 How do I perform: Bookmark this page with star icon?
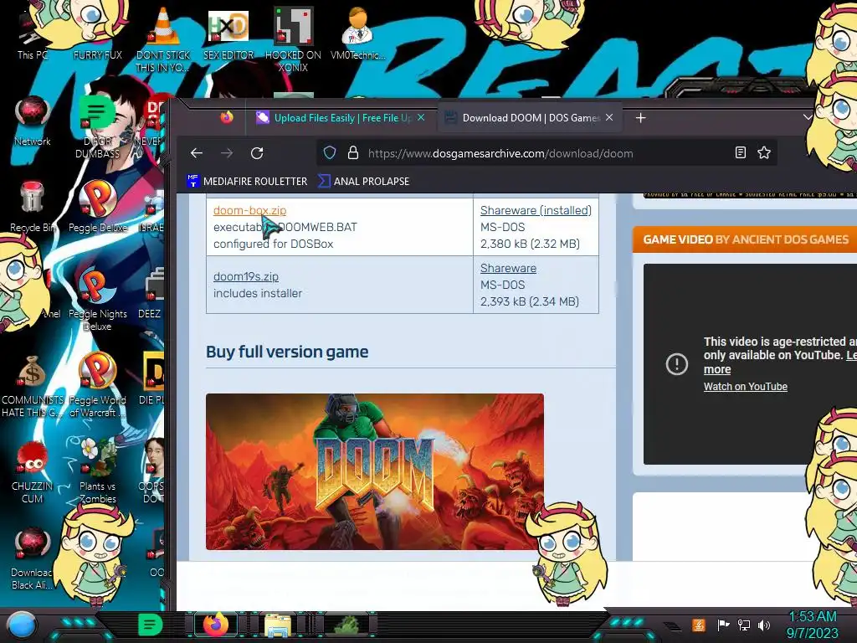point(764,152)
